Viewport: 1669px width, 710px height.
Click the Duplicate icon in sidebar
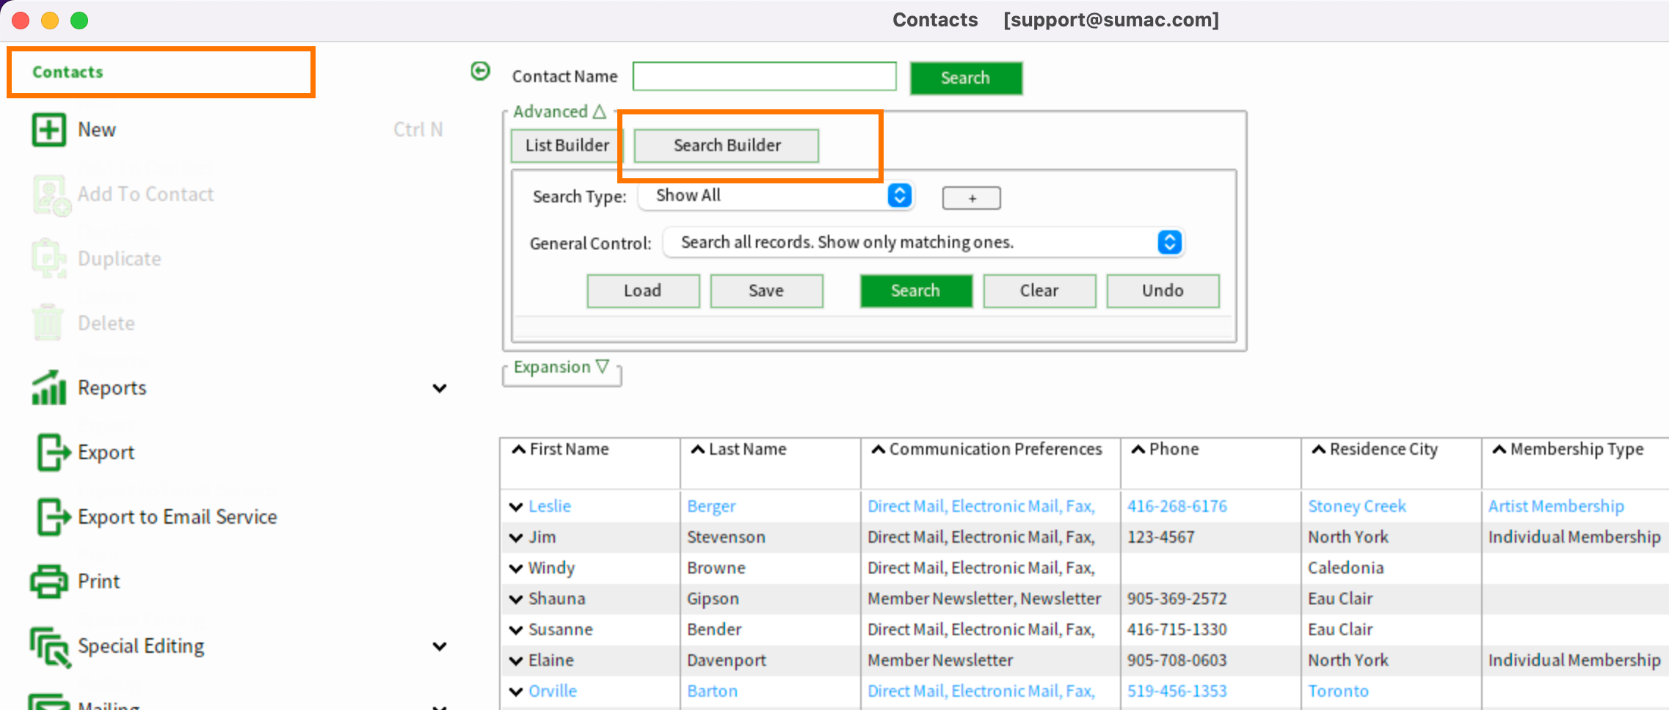48,259
